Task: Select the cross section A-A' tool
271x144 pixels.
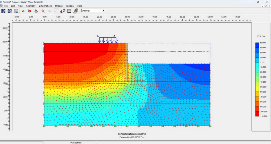Action: click(x=63, y=11)
